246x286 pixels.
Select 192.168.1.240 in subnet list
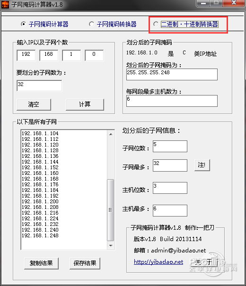point(40,230)
